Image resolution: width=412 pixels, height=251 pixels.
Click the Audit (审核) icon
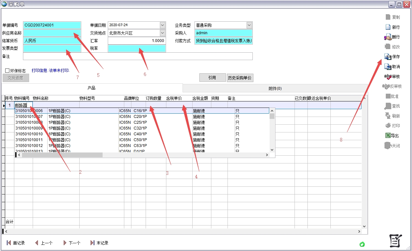pyautogui.click(x=388, y=77)
